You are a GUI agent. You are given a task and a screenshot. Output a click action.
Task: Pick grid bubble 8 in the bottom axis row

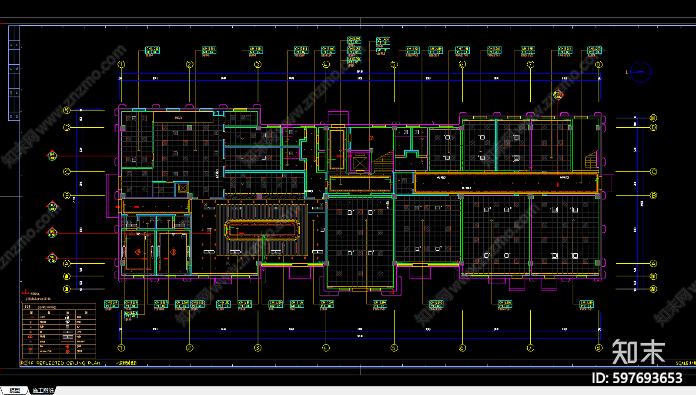[x=599, y=348]
